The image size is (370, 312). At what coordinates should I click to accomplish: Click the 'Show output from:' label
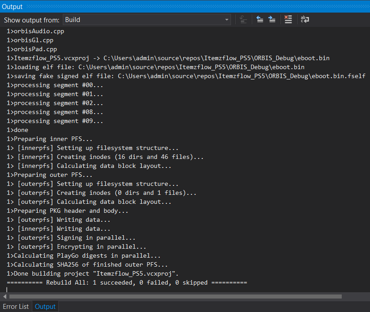(x=32, y=20)
